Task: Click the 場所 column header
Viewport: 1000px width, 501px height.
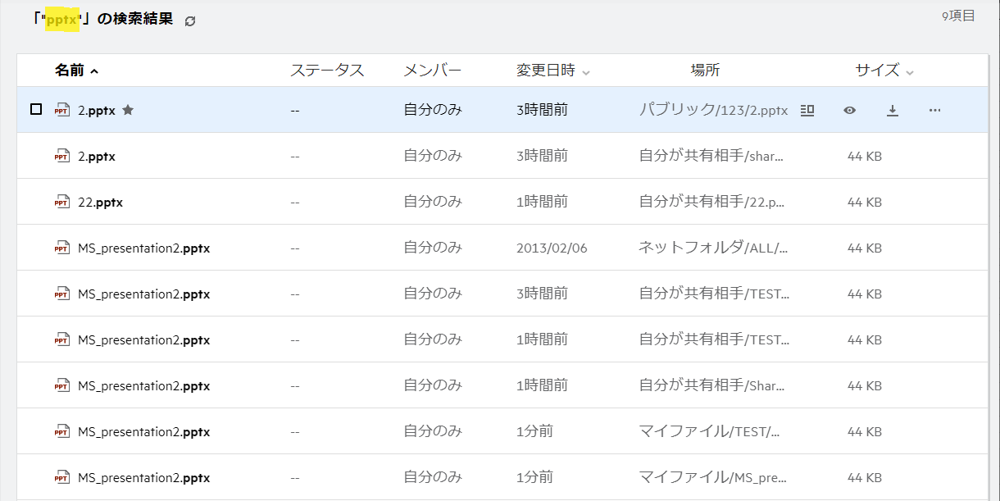Action: 705,71
